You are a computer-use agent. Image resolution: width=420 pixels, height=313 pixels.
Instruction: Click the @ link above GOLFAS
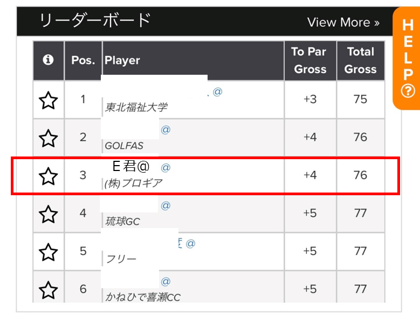click(x=166, y=130)
